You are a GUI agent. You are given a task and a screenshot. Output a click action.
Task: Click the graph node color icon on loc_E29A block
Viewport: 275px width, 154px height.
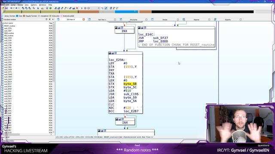click(110, 53)
